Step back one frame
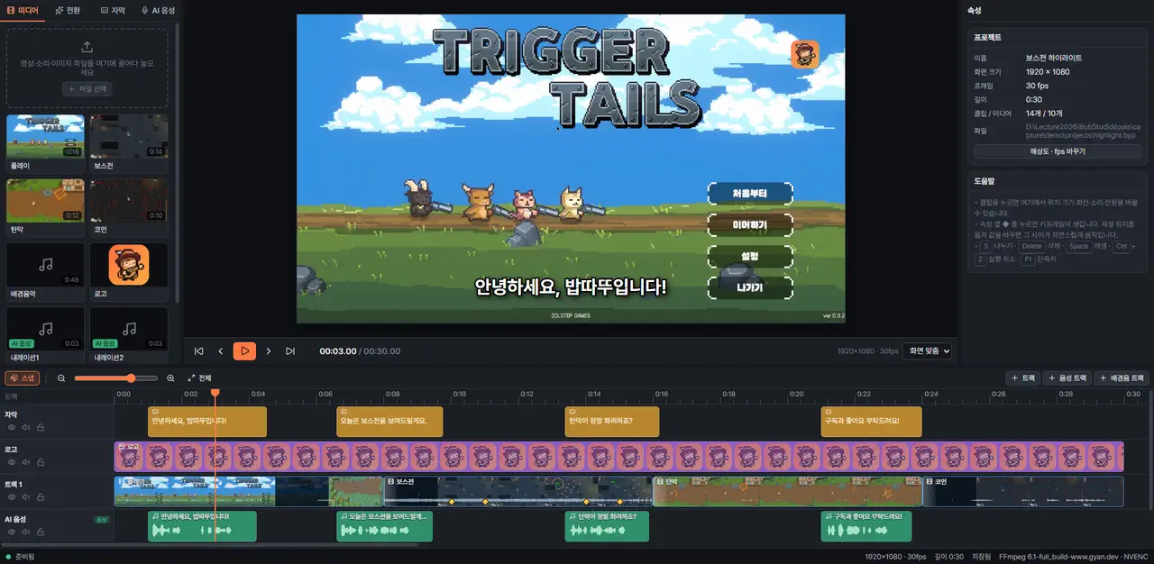The height and width of the screenshot is (564, 1154). tap(221, 351)
